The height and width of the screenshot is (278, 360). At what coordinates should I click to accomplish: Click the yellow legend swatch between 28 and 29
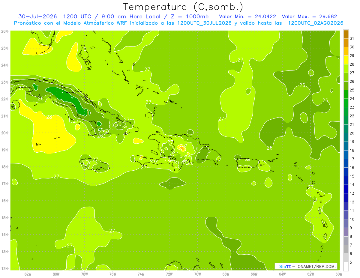pos(346,60)
